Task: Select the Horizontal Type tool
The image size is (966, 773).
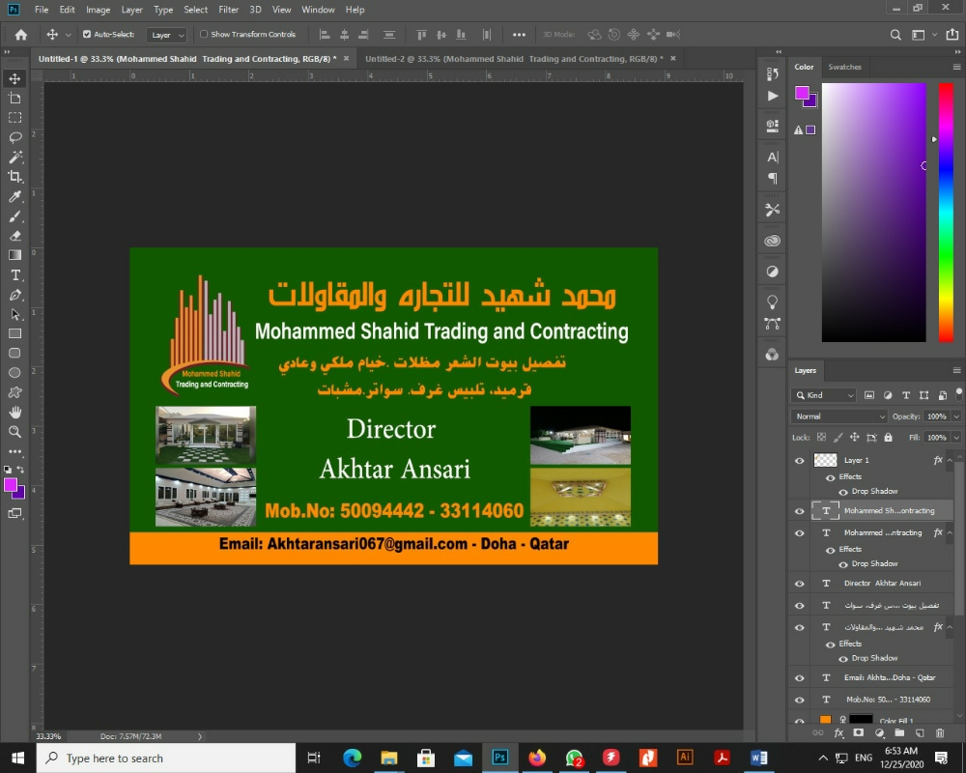Action: (15, 275)
